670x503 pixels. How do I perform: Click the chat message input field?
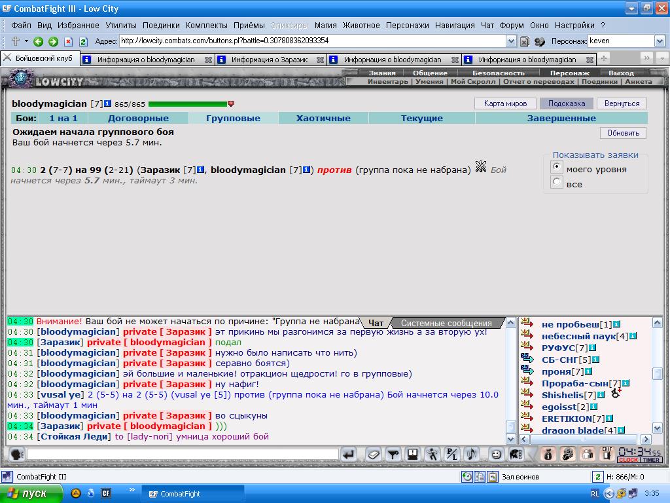point(183,454)
